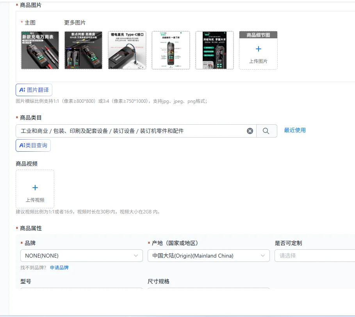Screen dimensions: 355x317
Task: Clear the selected product category with the X icon
Action: coord(250,131)
